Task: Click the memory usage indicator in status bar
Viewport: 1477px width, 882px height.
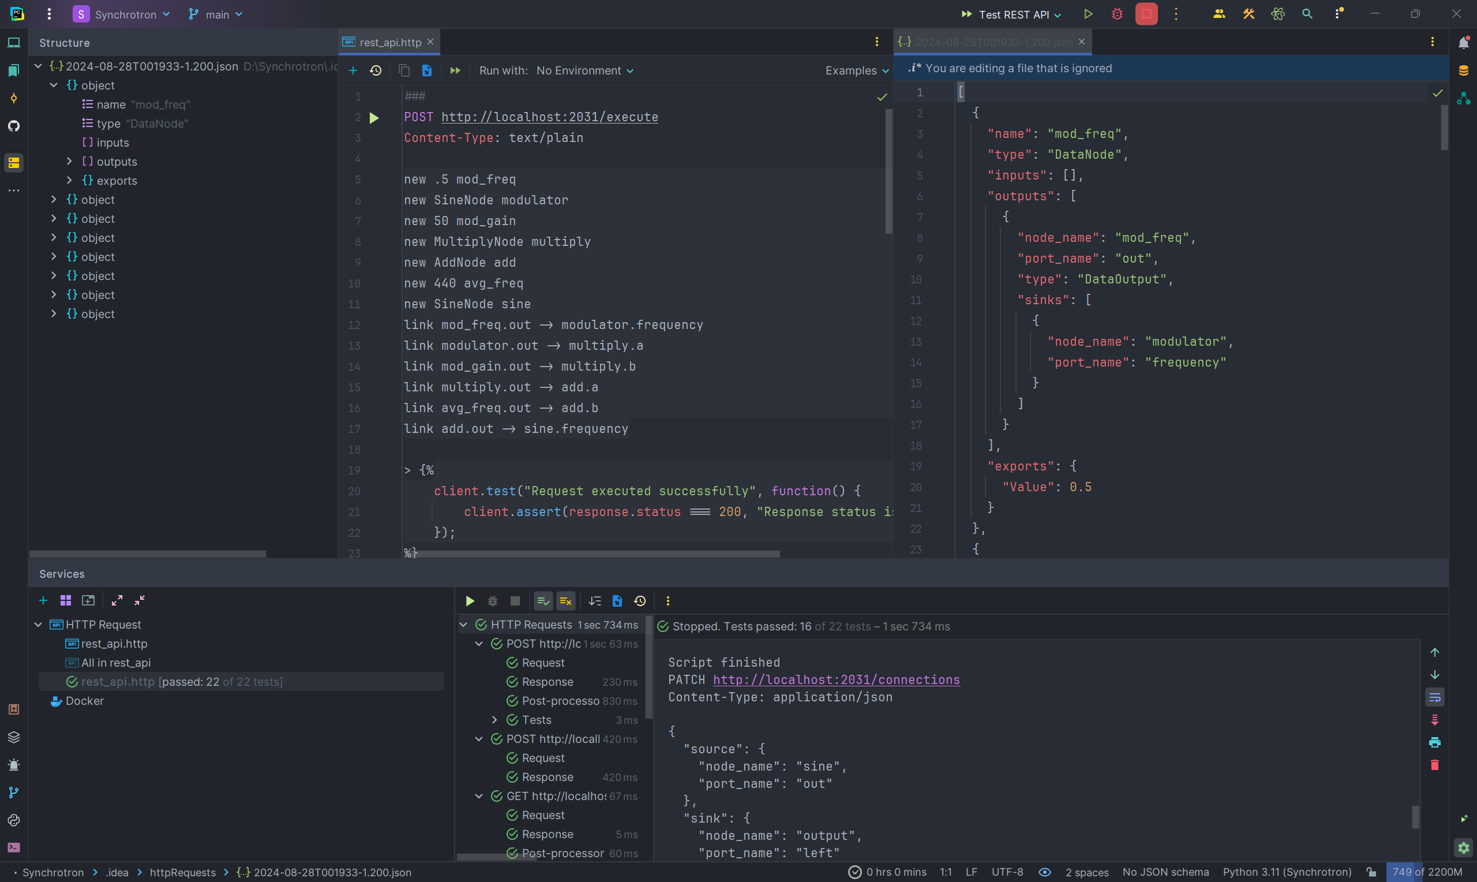Action: [1426, 872]
